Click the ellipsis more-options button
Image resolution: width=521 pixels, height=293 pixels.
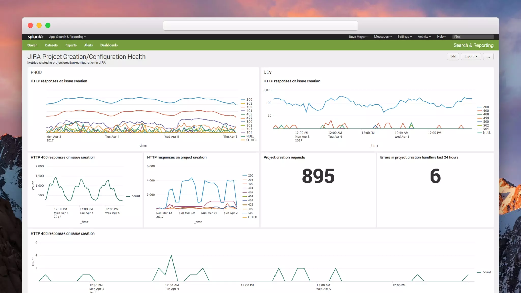[488, 57]
